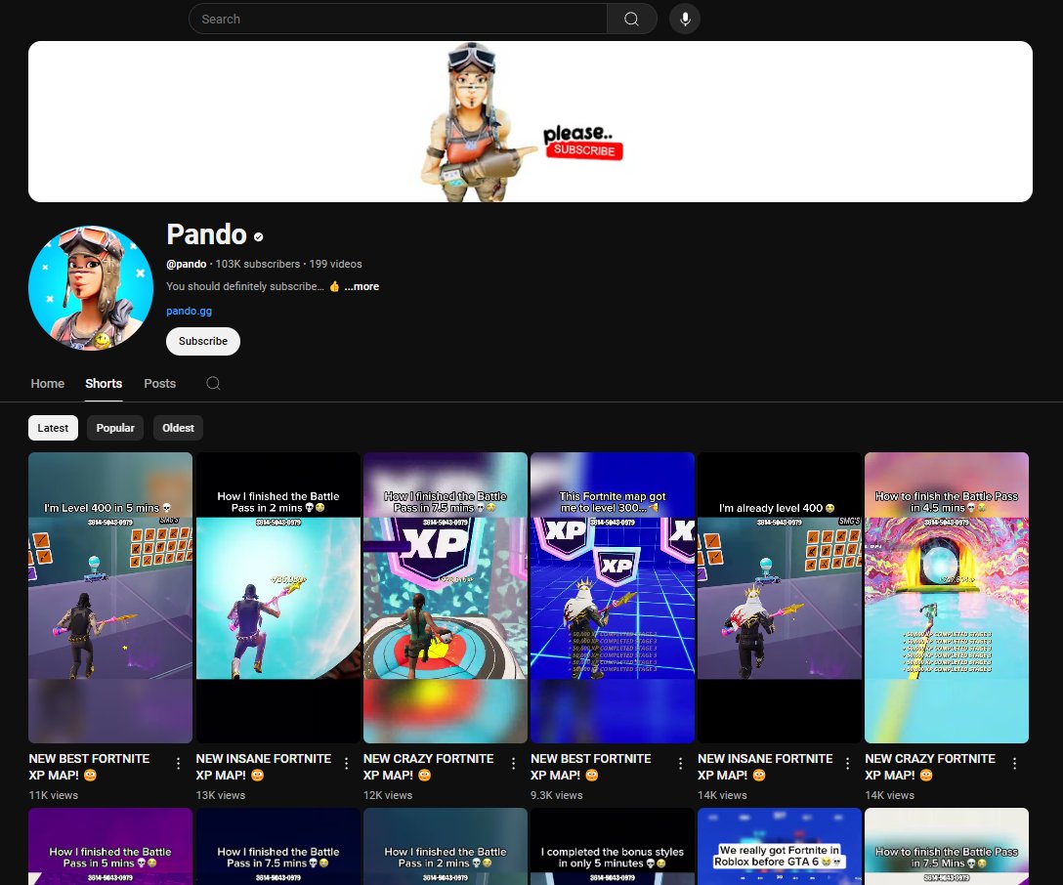1063x885 pixels.
Task: Play 'Battle Pass in 7.5 Mins' white thumbnail short
Action: (947, 846)
